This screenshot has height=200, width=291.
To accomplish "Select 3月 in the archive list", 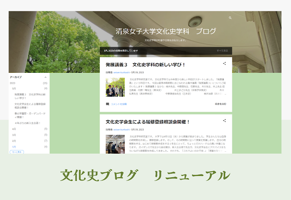I will [14, 135].
